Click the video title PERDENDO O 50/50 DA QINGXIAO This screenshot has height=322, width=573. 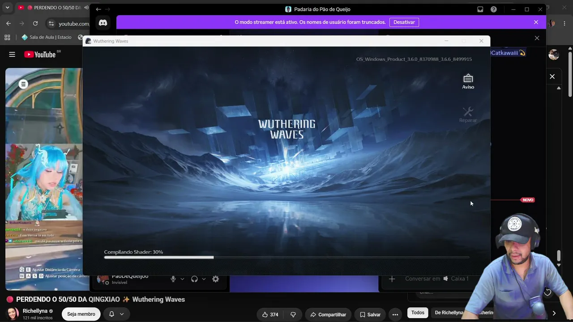click(x=100, y=300)
